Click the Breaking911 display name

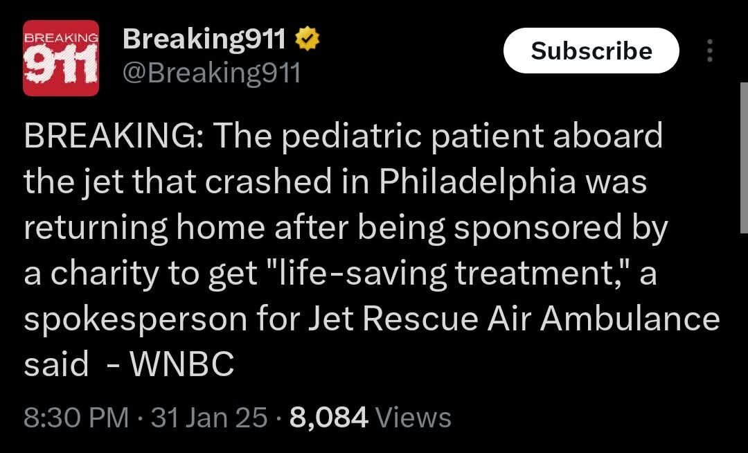coord(204,41)
